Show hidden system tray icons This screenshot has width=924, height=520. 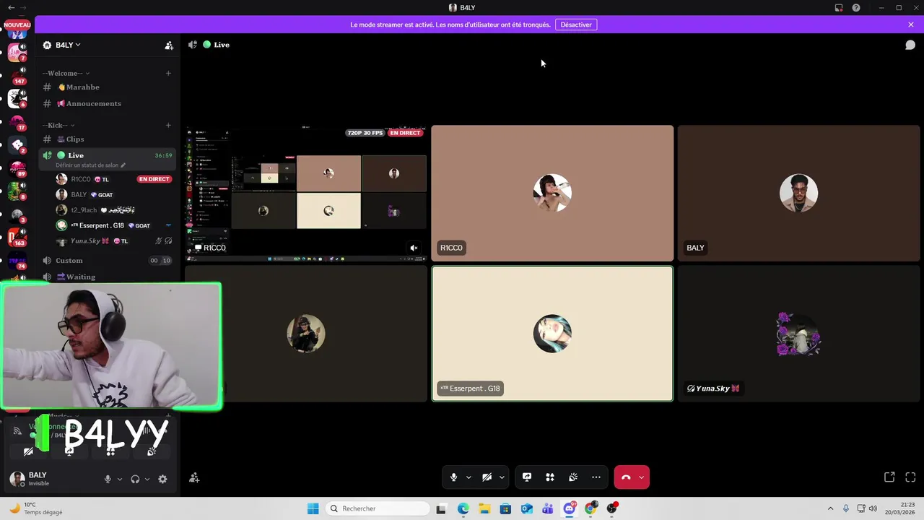click(830, 508)
